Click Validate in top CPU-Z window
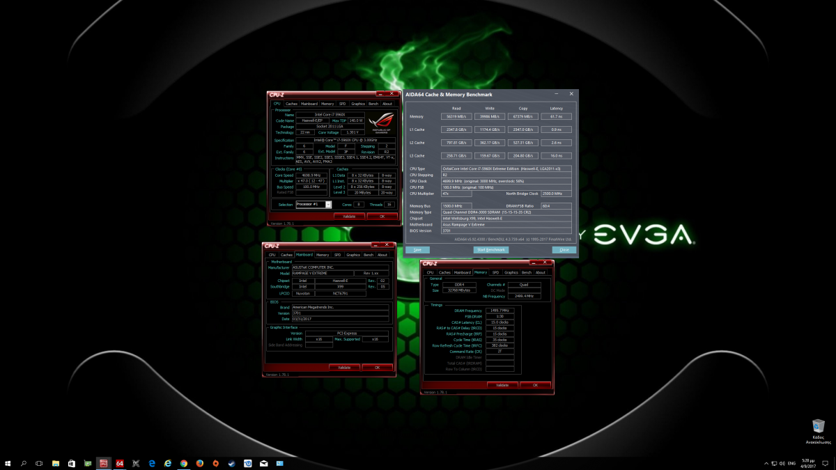Image resolution: width=836 pixels, height=470 pixels. point(349,216)
